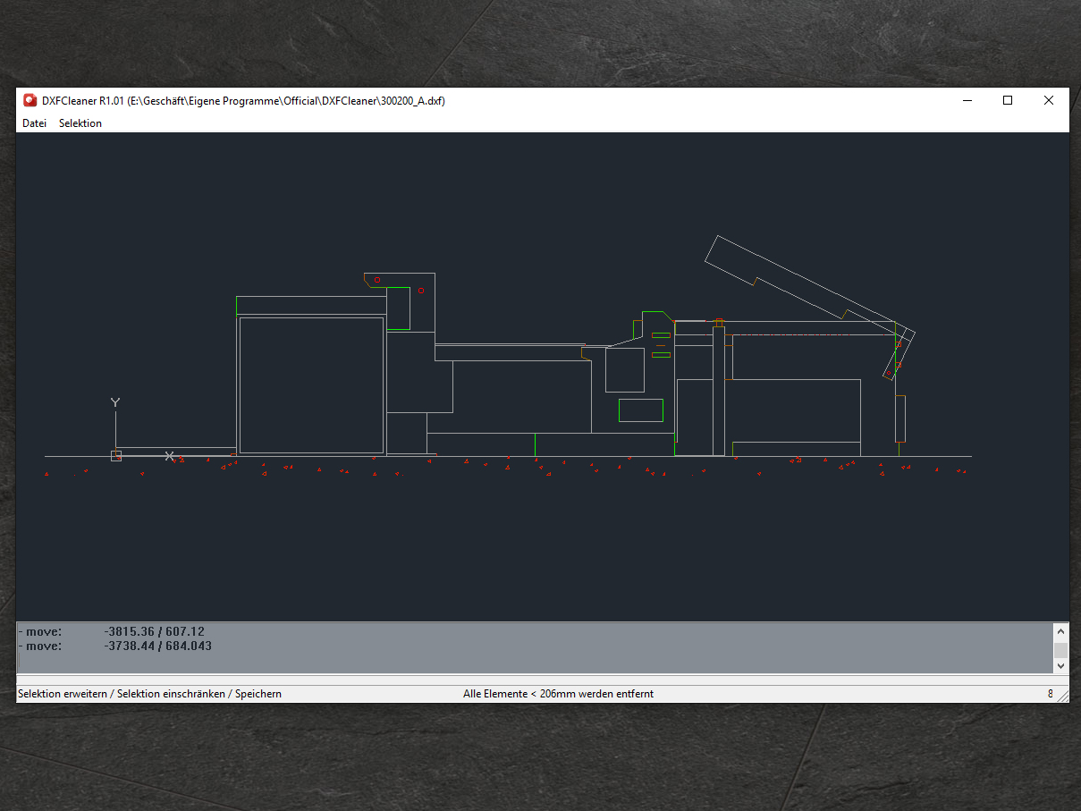The width and height of the screenshot is (1081, 811).
Task: Open the Datei menu
Action: [x=34, y=123]
